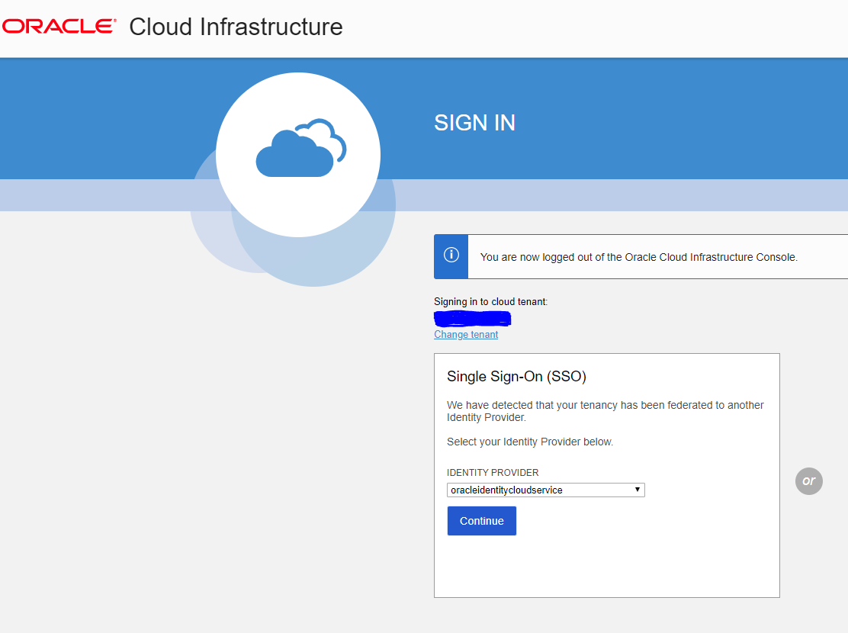Image resolution: width=848 pixels, height=633 pixels.
Task: Click the logged out notification message
Action: coord(639,257)
